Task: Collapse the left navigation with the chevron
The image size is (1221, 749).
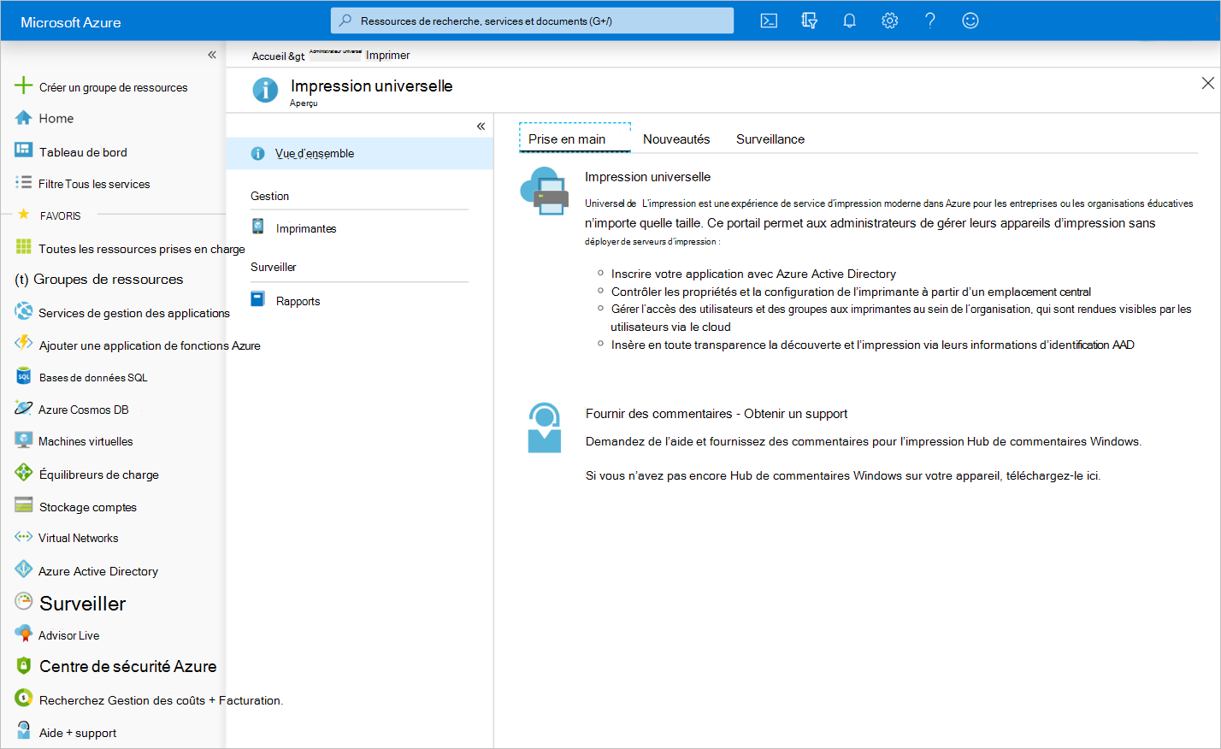Action: tap(212, 54)
